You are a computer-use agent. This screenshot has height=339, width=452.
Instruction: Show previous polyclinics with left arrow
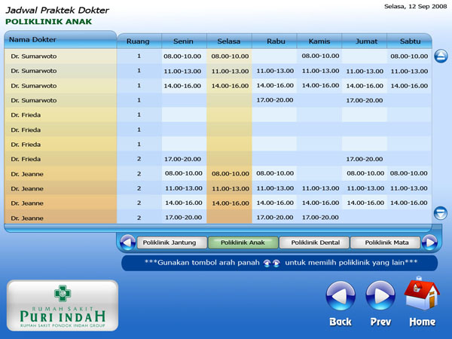tap(127, 243)
